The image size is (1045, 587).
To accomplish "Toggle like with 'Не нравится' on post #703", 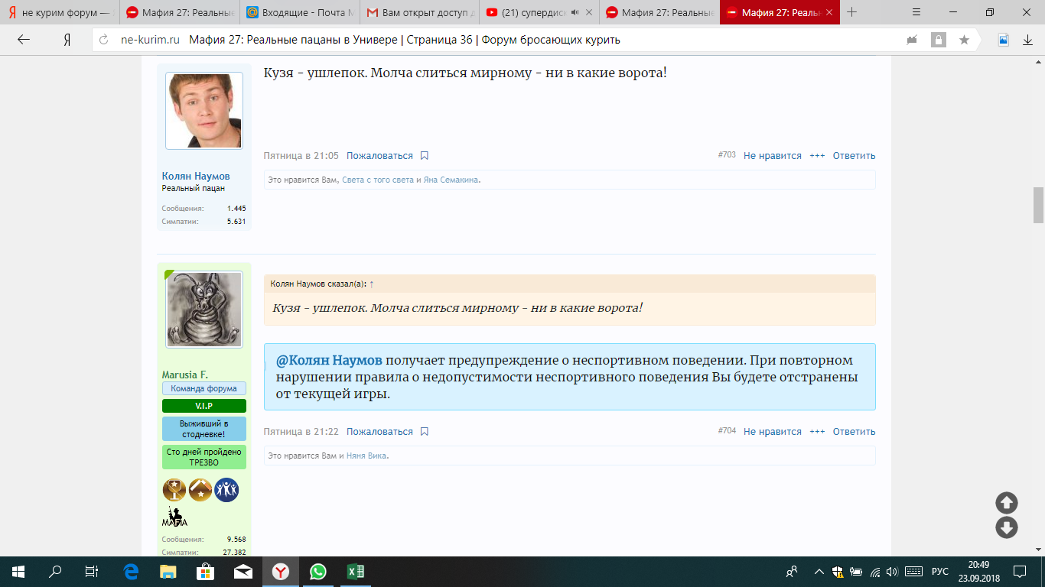I will (772, 156).
